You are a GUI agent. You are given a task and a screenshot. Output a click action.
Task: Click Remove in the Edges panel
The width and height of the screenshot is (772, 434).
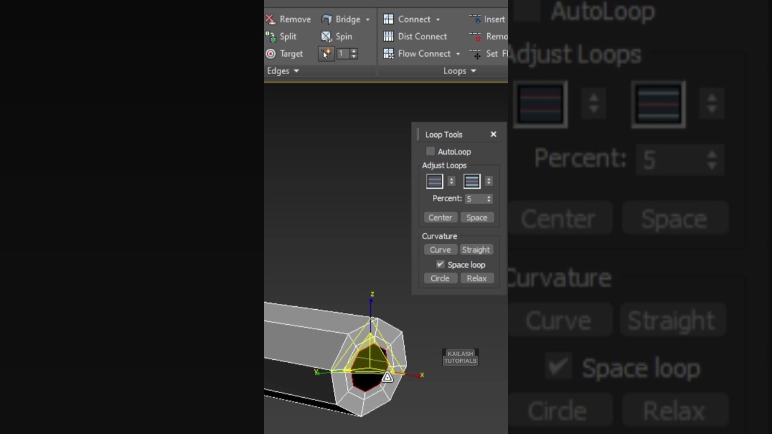point(288,19)
